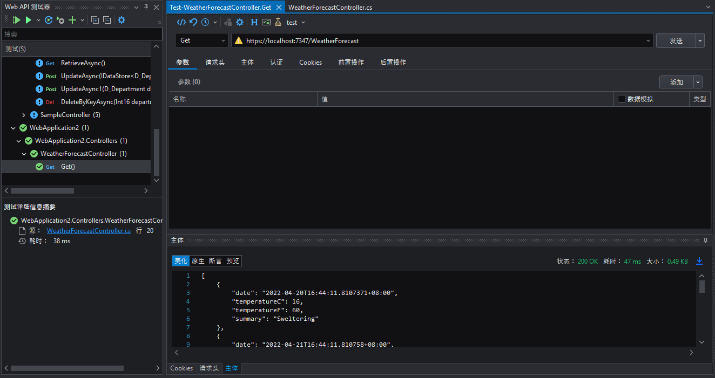
Task: Switch to the 请求头 request tab
Action: pyautogui.click(x=215, y=63)
